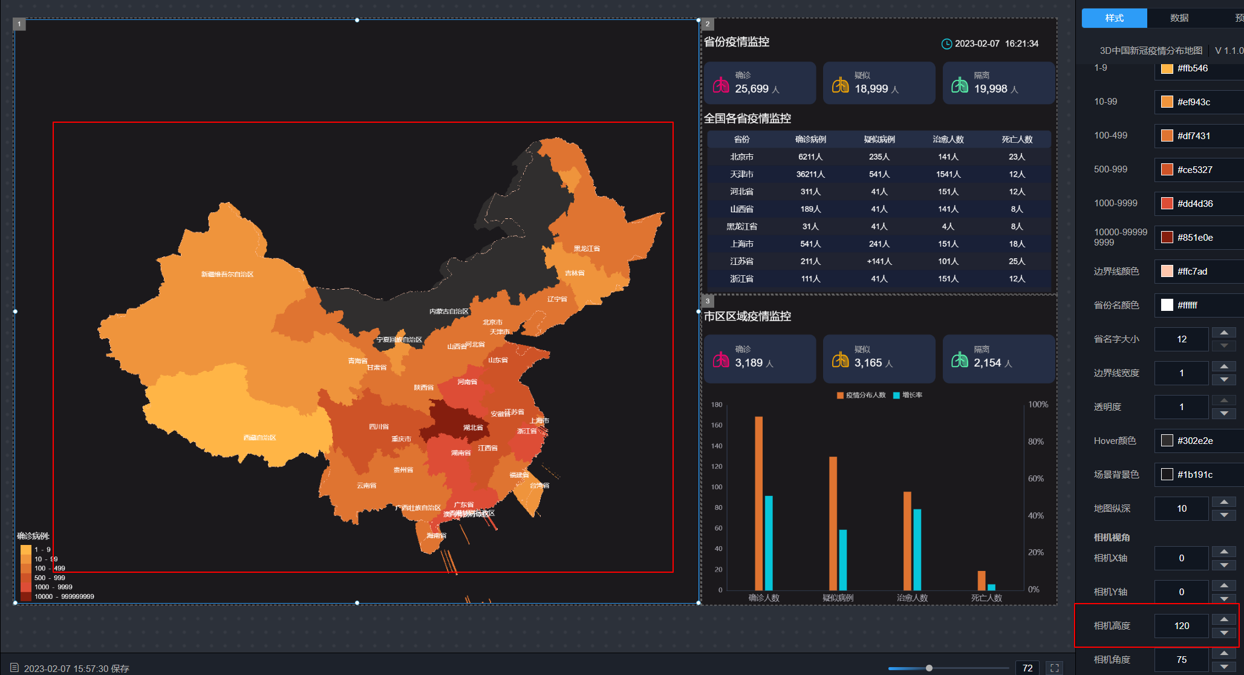Image resolution: width=1244 pixels, height=675 pixels.
Task: Switch to the 数据 tab
Action: [x=1179, y=18]
